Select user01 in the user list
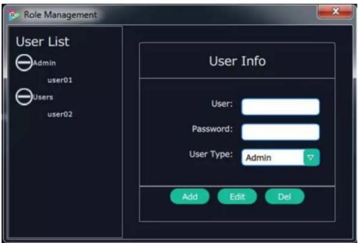This screenshot has width=358, height=243. tap(60, 80)
